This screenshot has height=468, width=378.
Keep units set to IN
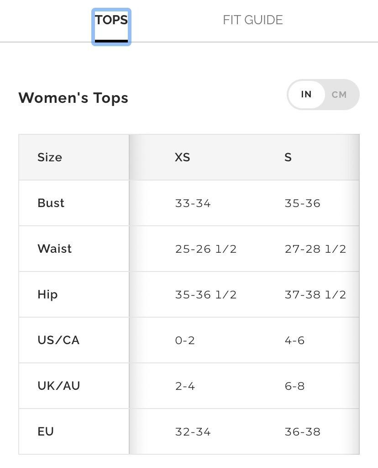(x=306, y=95)
